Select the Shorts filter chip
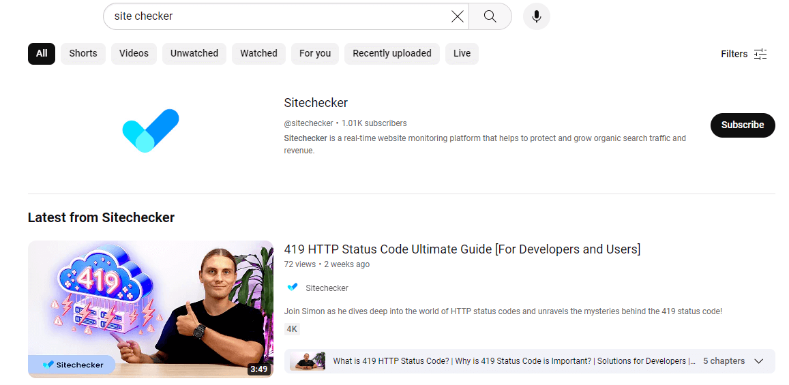The image size is (789, 385). tap(83, 53)
